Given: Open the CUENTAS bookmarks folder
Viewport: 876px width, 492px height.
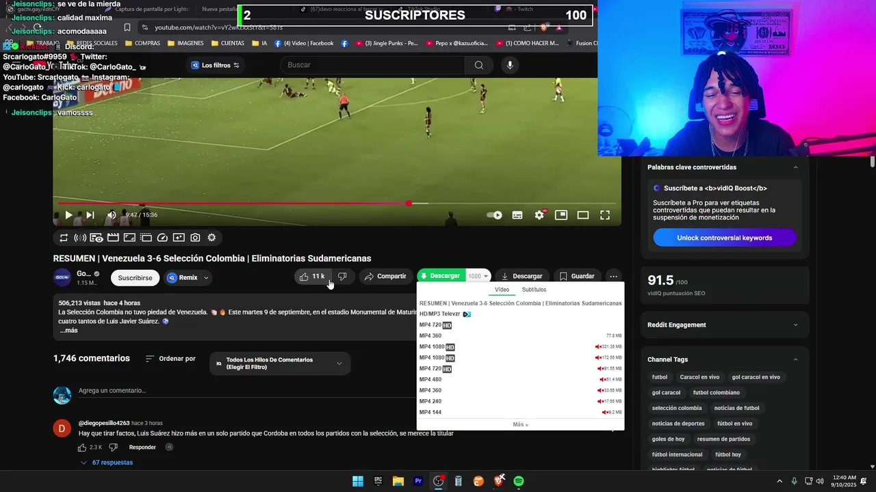Looking at the screenshot, I should (227, 43).
